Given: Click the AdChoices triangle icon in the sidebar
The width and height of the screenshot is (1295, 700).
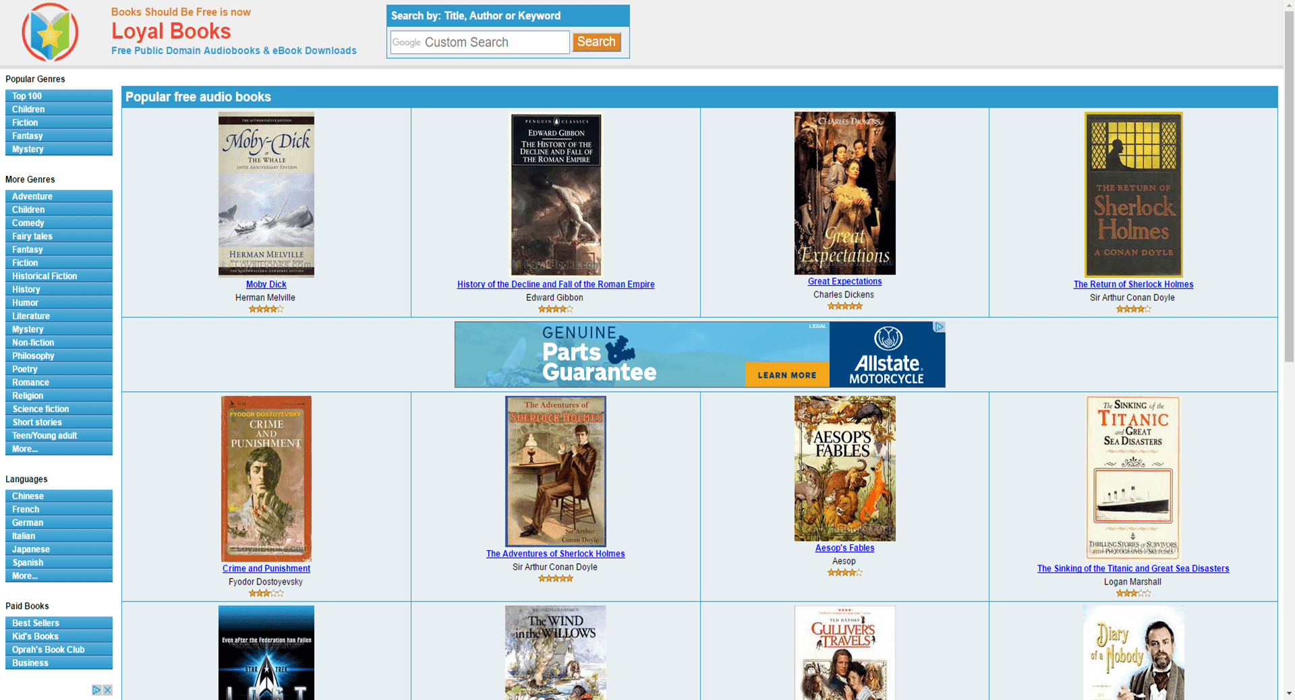Looking at the screenshot, I should tap(96, 690).
